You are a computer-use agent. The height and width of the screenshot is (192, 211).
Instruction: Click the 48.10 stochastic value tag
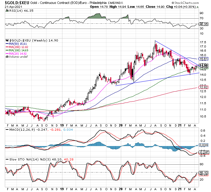point(203,173)
